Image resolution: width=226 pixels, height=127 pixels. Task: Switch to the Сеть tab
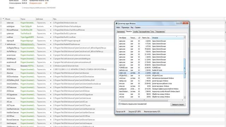[153, 32]
